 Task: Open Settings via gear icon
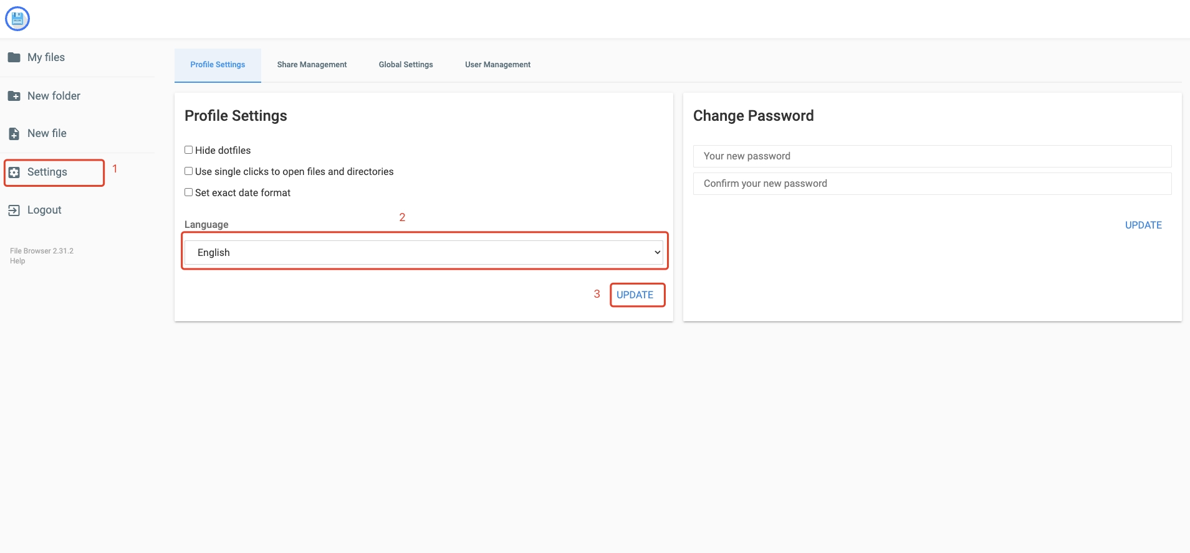click(x=14, y=173)
